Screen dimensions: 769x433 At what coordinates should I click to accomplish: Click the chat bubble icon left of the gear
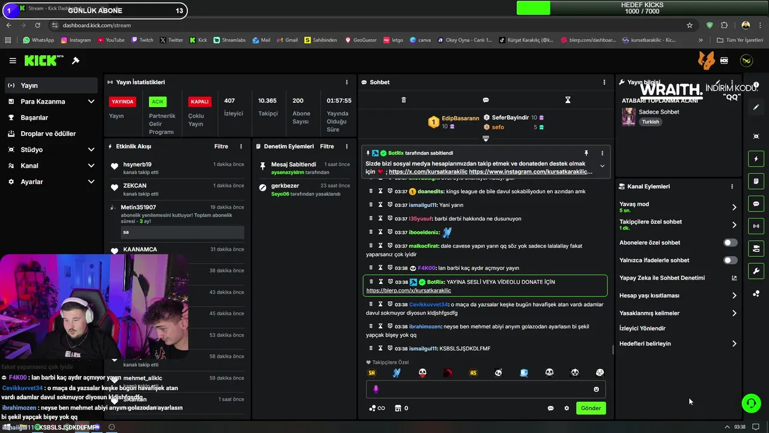(x=550, y=408)
